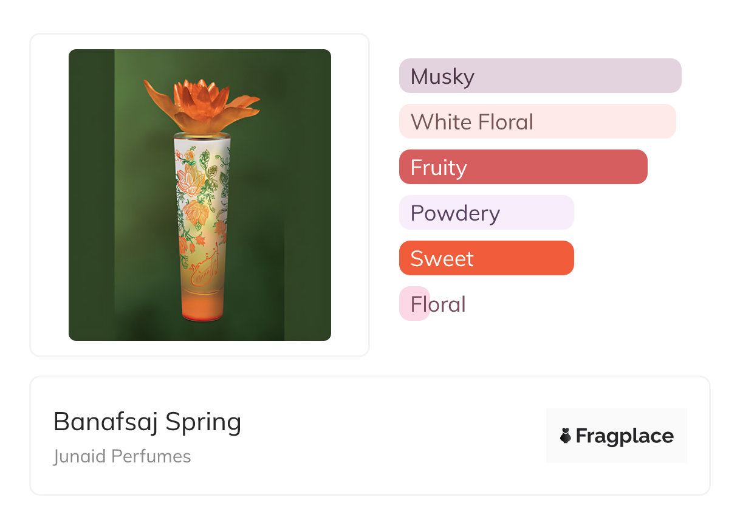Pick the lavender Powdery accord bar
740x525 pixels.
coord(486,213)
